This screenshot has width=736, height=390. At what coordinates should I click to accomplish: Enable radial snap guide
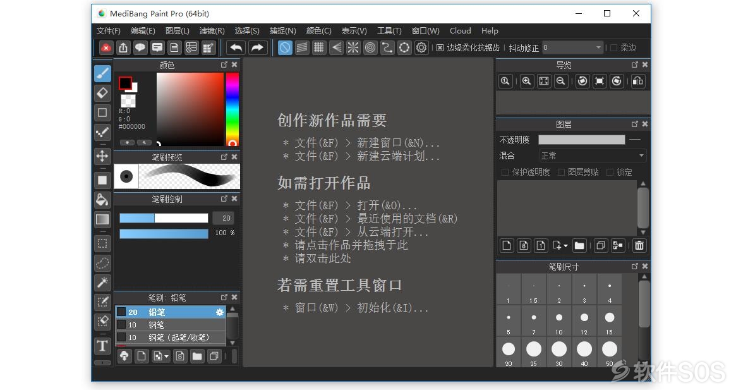[x=353, y=47]
